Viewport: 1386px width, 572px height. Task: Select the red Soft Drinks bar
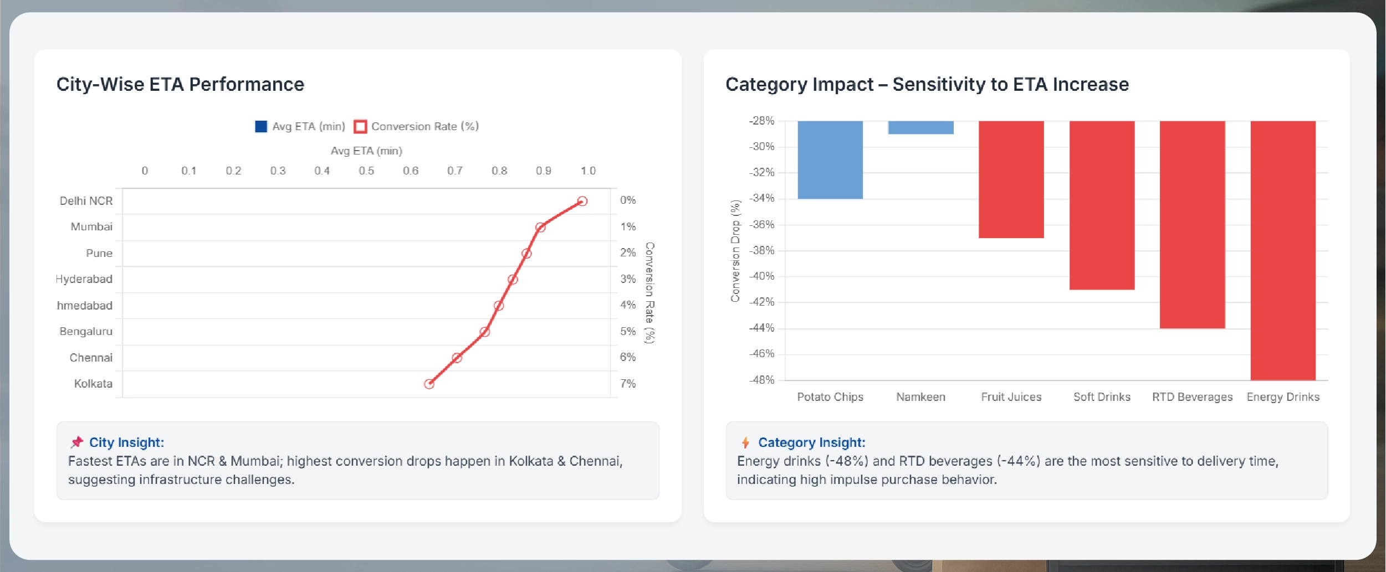(1102, 205)
